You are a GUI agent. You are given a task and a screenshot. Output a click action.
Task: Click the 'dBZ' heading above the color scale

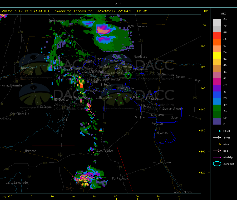coord(223,14)
